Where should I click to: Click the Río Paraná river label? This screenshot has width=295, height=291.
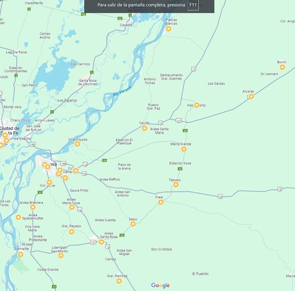point(122,91)
